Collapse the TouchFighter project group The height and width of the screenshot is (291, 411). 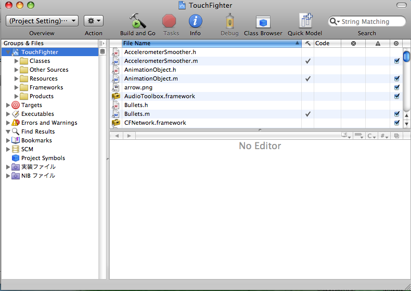point(8,52)
